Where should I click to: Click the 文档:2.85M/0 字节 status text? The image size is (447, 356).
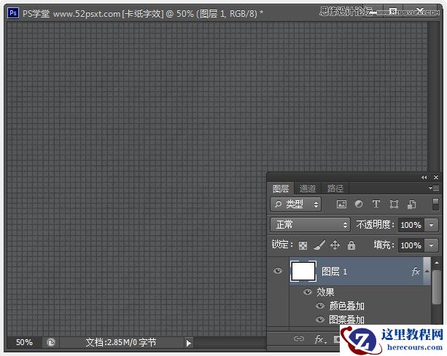[x=121, y=342]
